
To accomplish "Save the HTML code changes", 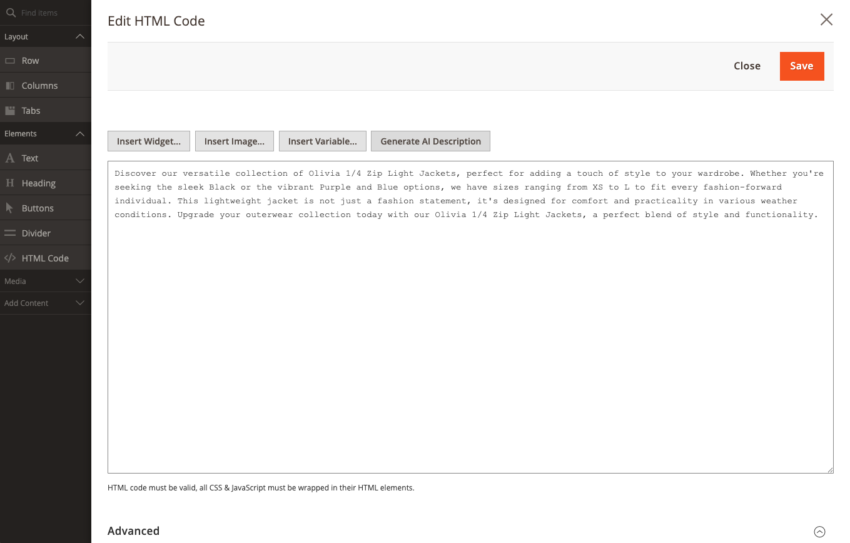I will pyautogui.click(x=802, y=66).
